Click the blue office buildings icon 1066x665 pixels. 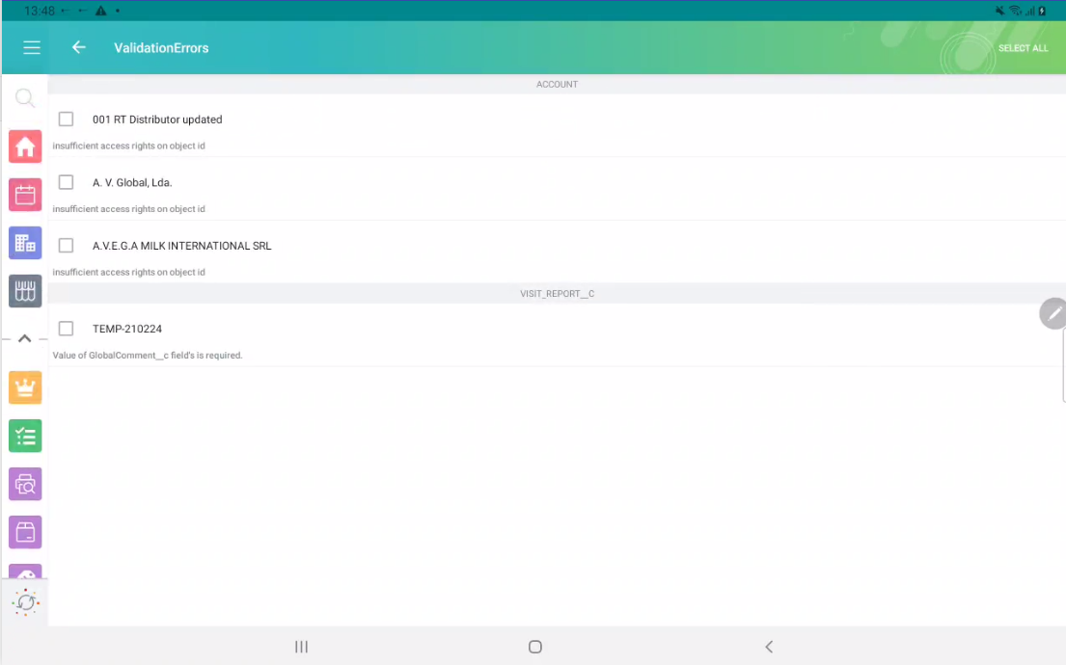pyautogui.click(x=25, y=243)
